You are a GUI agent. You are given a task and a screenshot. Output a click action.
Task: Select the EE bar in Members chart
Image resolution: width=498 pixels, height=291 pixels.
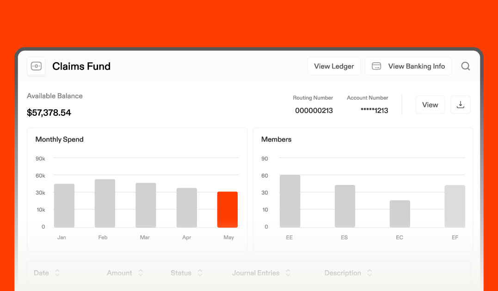(290, 201)
